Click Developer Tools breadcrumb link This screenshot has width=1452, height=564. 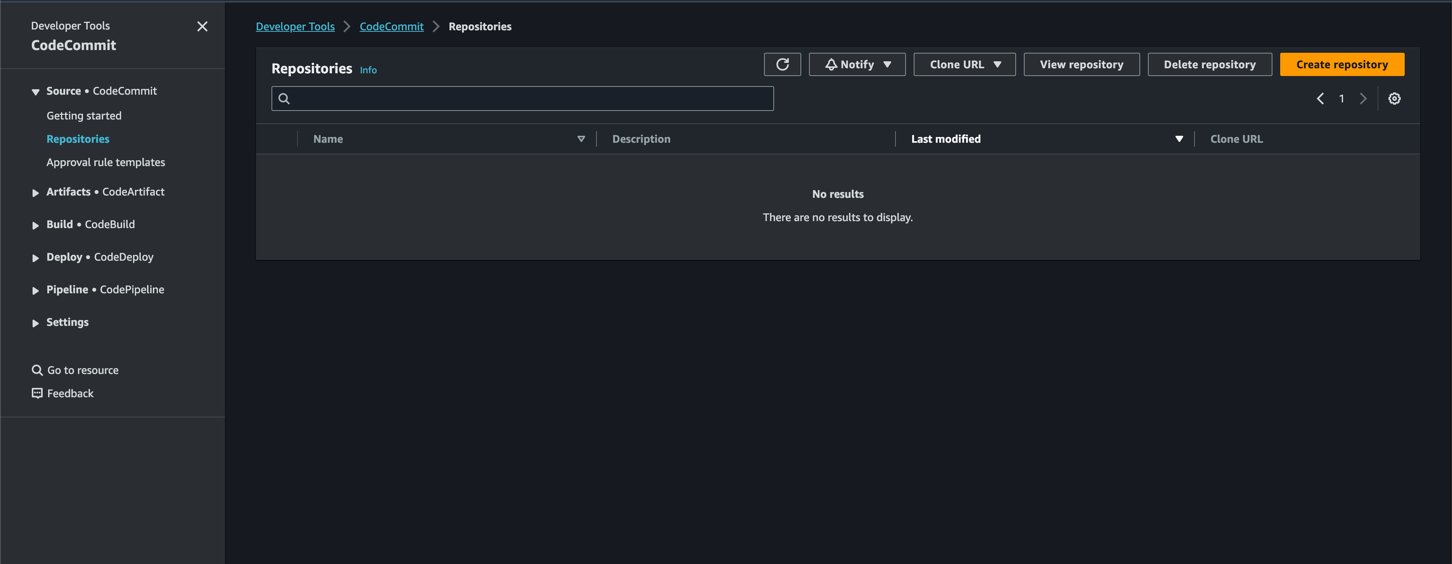pyautogui.click(x=295, y=26)
